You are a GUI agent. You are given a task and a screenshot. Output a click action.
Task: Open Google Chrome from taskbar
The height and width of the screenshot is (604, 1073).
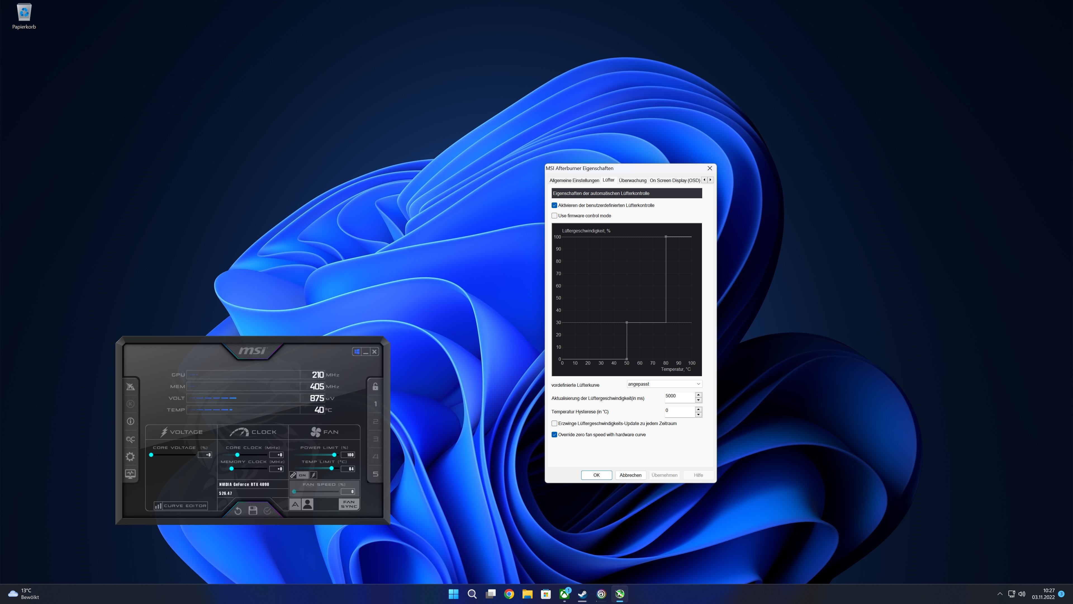pos(509,594)
